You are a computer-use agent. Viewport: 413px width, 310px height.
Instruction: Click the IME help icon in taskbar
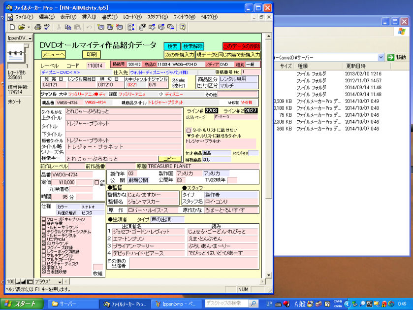point(327,304)
